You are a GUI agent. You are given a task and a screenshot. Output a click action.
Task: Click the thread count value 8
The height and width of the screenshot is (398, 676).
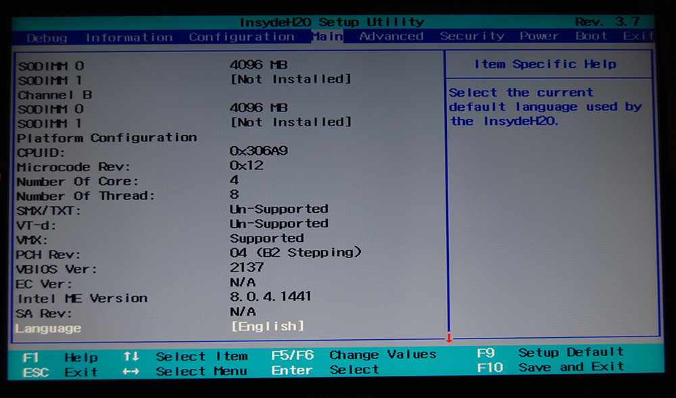click(235, 195)
